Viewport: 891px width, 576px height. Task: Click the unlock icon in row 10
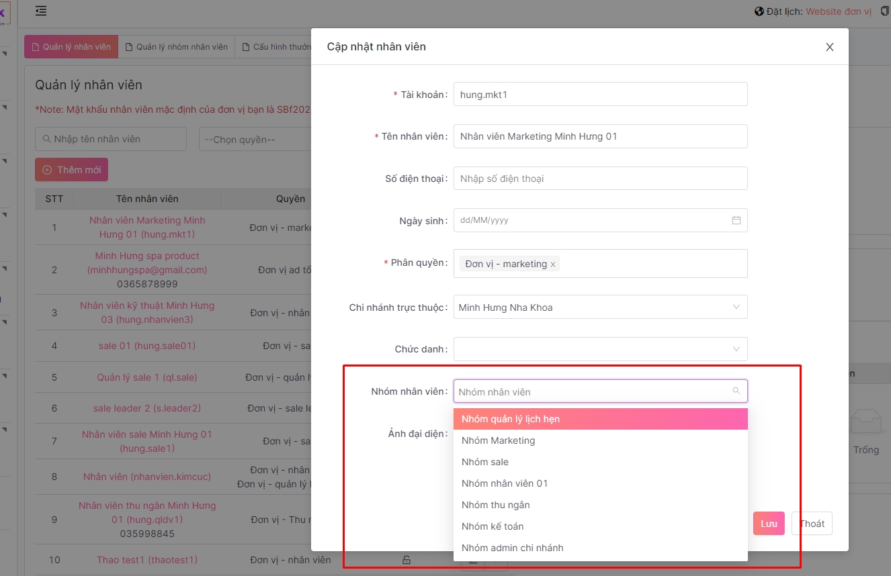[406, 560]
